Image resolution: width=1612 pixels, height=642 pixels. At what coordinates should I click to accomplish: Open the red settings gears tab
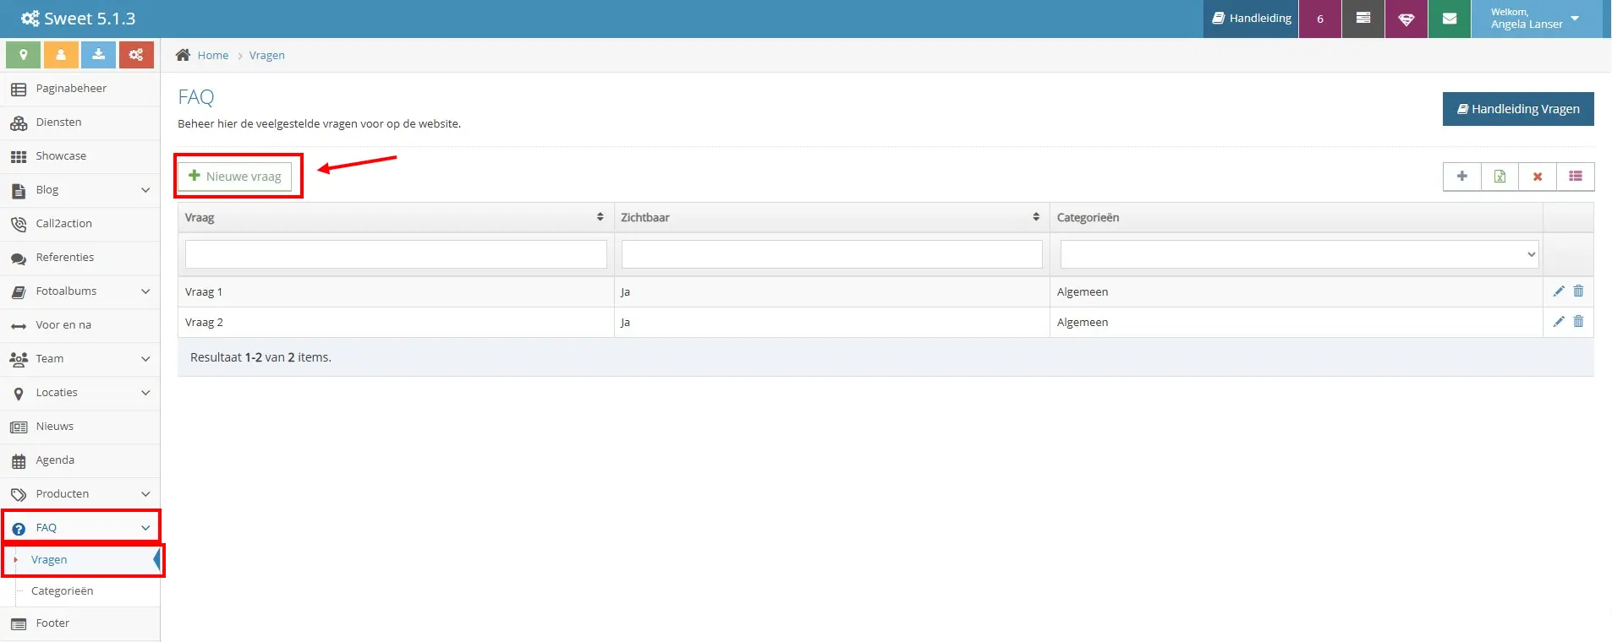136,55
